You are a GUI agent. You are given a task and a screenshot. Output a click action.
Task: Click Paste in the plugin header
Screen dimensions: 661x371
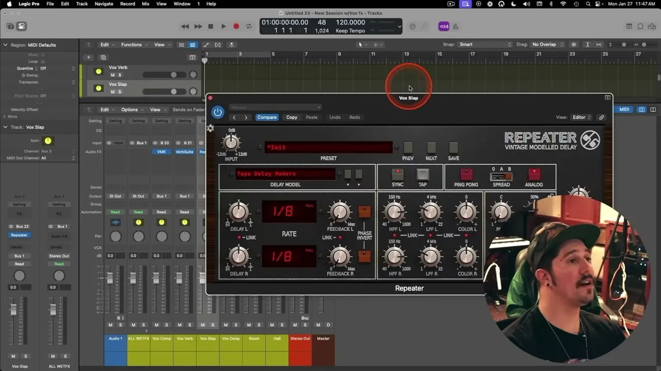click(312, 117)
